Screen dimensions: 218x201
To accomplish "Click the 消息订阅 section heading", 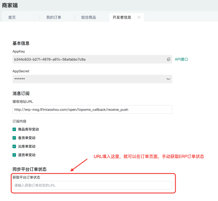I will coord(21,93).
